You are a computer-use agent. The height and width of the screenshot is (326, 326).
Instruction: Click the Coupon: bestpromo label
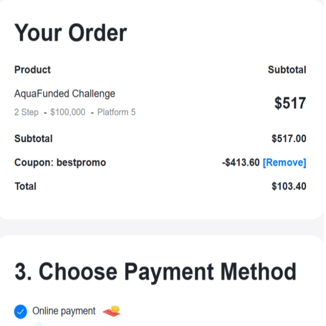pos(60,162)
